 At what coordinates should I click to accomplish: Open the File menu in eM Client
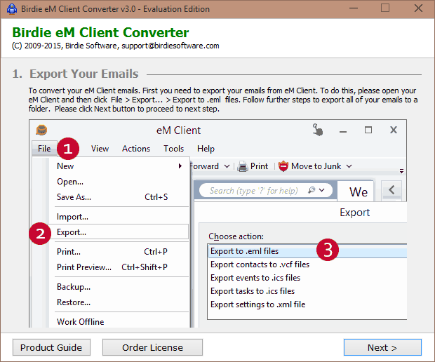coord(44,149)
